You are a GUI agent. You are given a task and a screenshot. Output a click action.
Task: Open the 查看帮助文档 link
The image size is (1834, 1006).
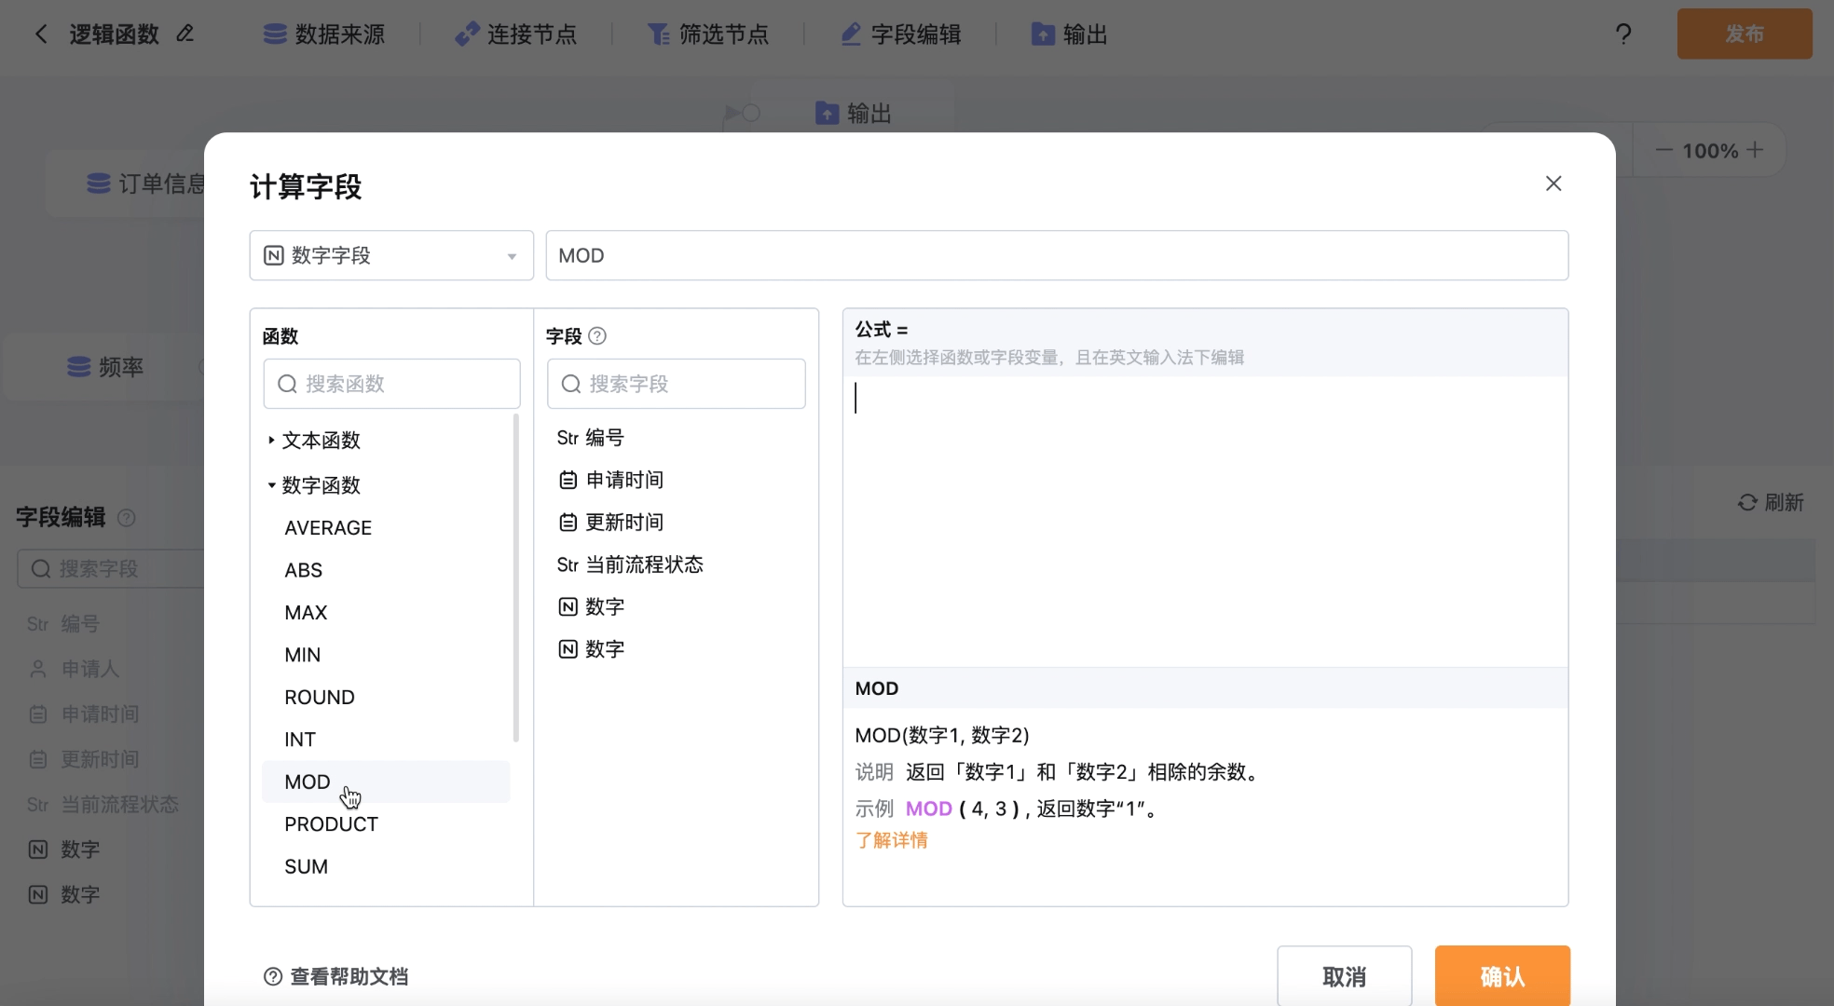336,976
